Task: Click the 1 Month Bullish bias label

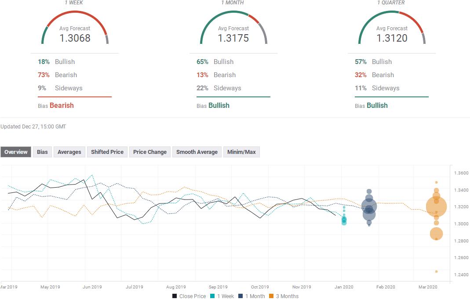Action: [219, 106]
